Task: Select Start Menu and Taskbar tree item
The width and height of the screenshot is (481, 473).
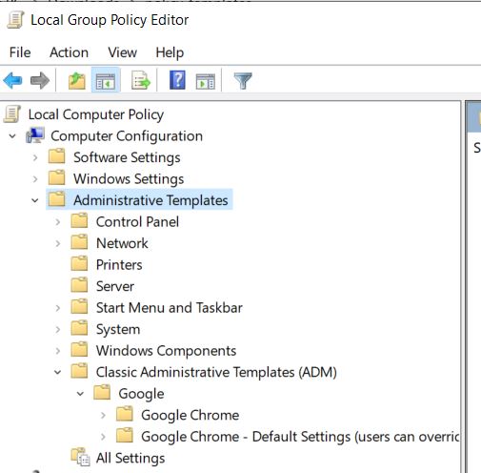Action: click(170, 308)
